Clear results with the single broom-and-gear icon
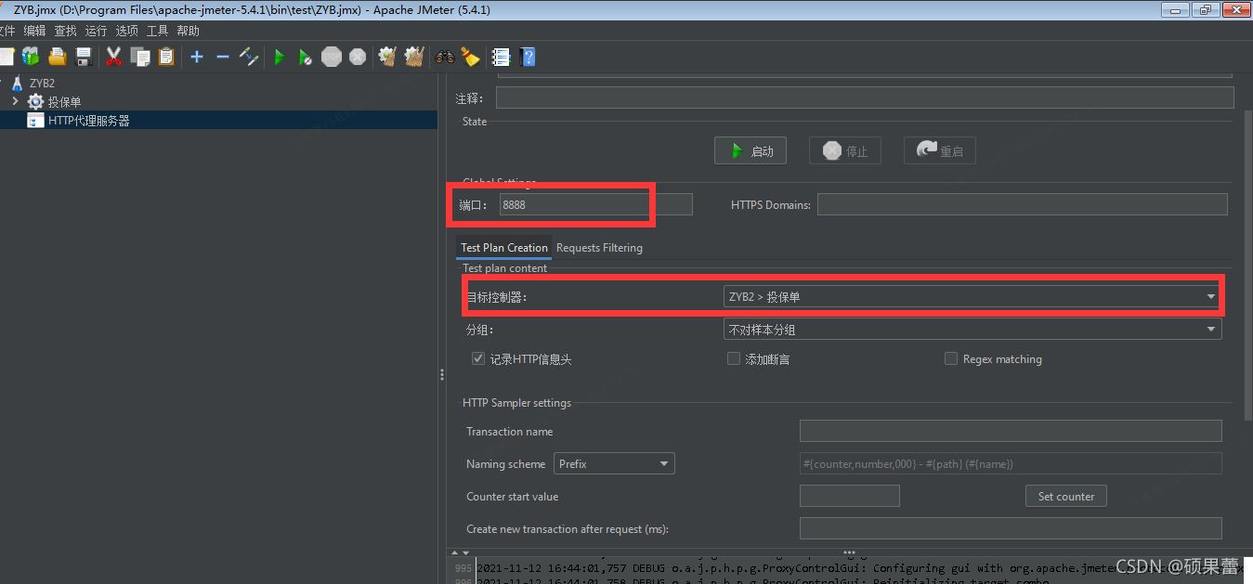Viewport: 1253px width, 584px height. (x=388, y=57)
